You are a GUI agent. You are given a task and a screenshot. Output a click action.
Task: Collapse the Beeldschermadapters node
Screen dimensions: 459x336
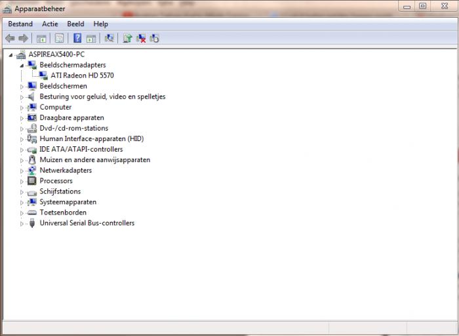click(x=22, y=66)
